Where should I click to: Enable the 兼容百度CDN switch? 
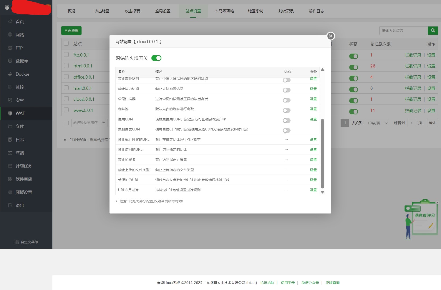[287, 131]
